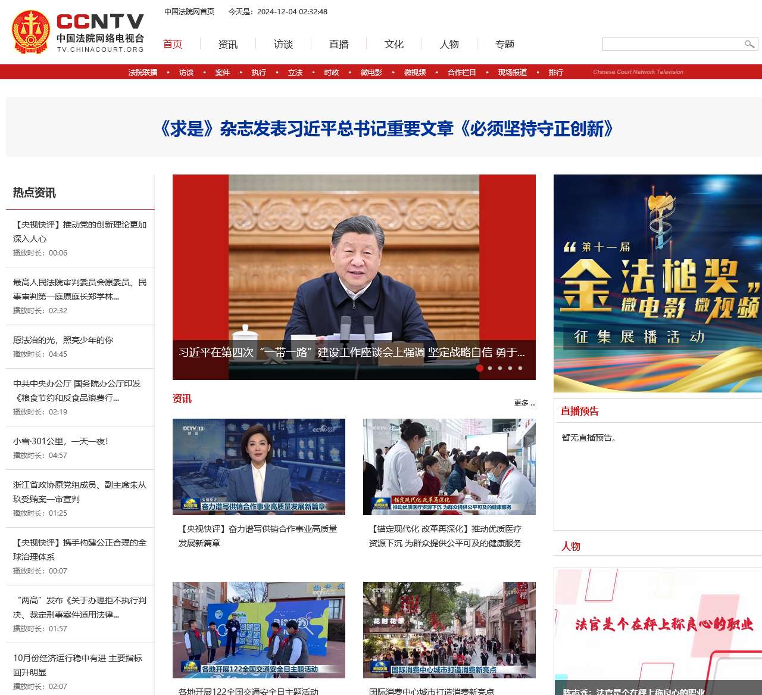The width and height of the screenshot is (762, 695).
Task: Open hot news about 郑学林 judge
Action: (x=80, y=289)
